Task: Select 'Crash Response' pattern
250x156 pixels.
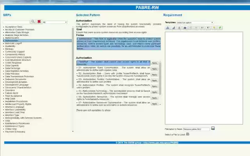Action: tap(13, 63)
